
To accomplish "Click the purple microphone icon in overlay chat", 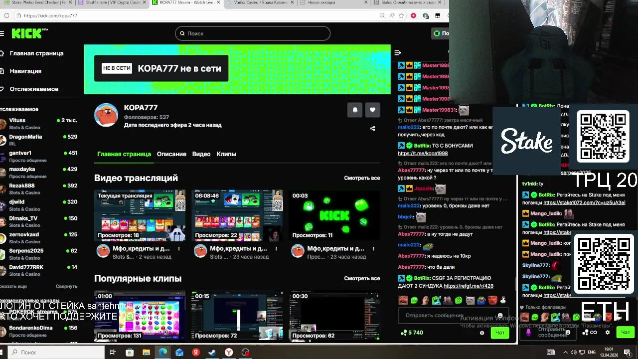I will pyautogui.click(x=528, y=332).
